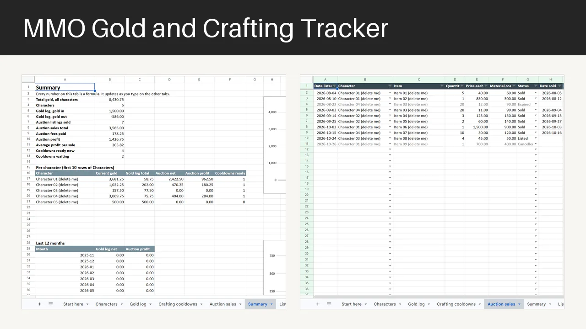Select Current gold value 3,681.25
The image size is (586, 329).
(110, 179)
